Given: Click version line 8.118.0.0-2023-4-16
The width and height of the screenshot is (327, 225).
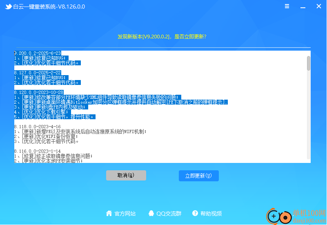Looking at the screenshot, I should pos(38,127).
